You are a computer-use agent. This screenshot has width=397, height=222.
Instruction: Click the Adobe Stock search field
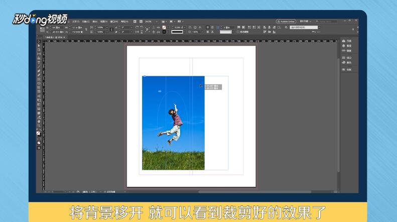(x=326, y=22)
